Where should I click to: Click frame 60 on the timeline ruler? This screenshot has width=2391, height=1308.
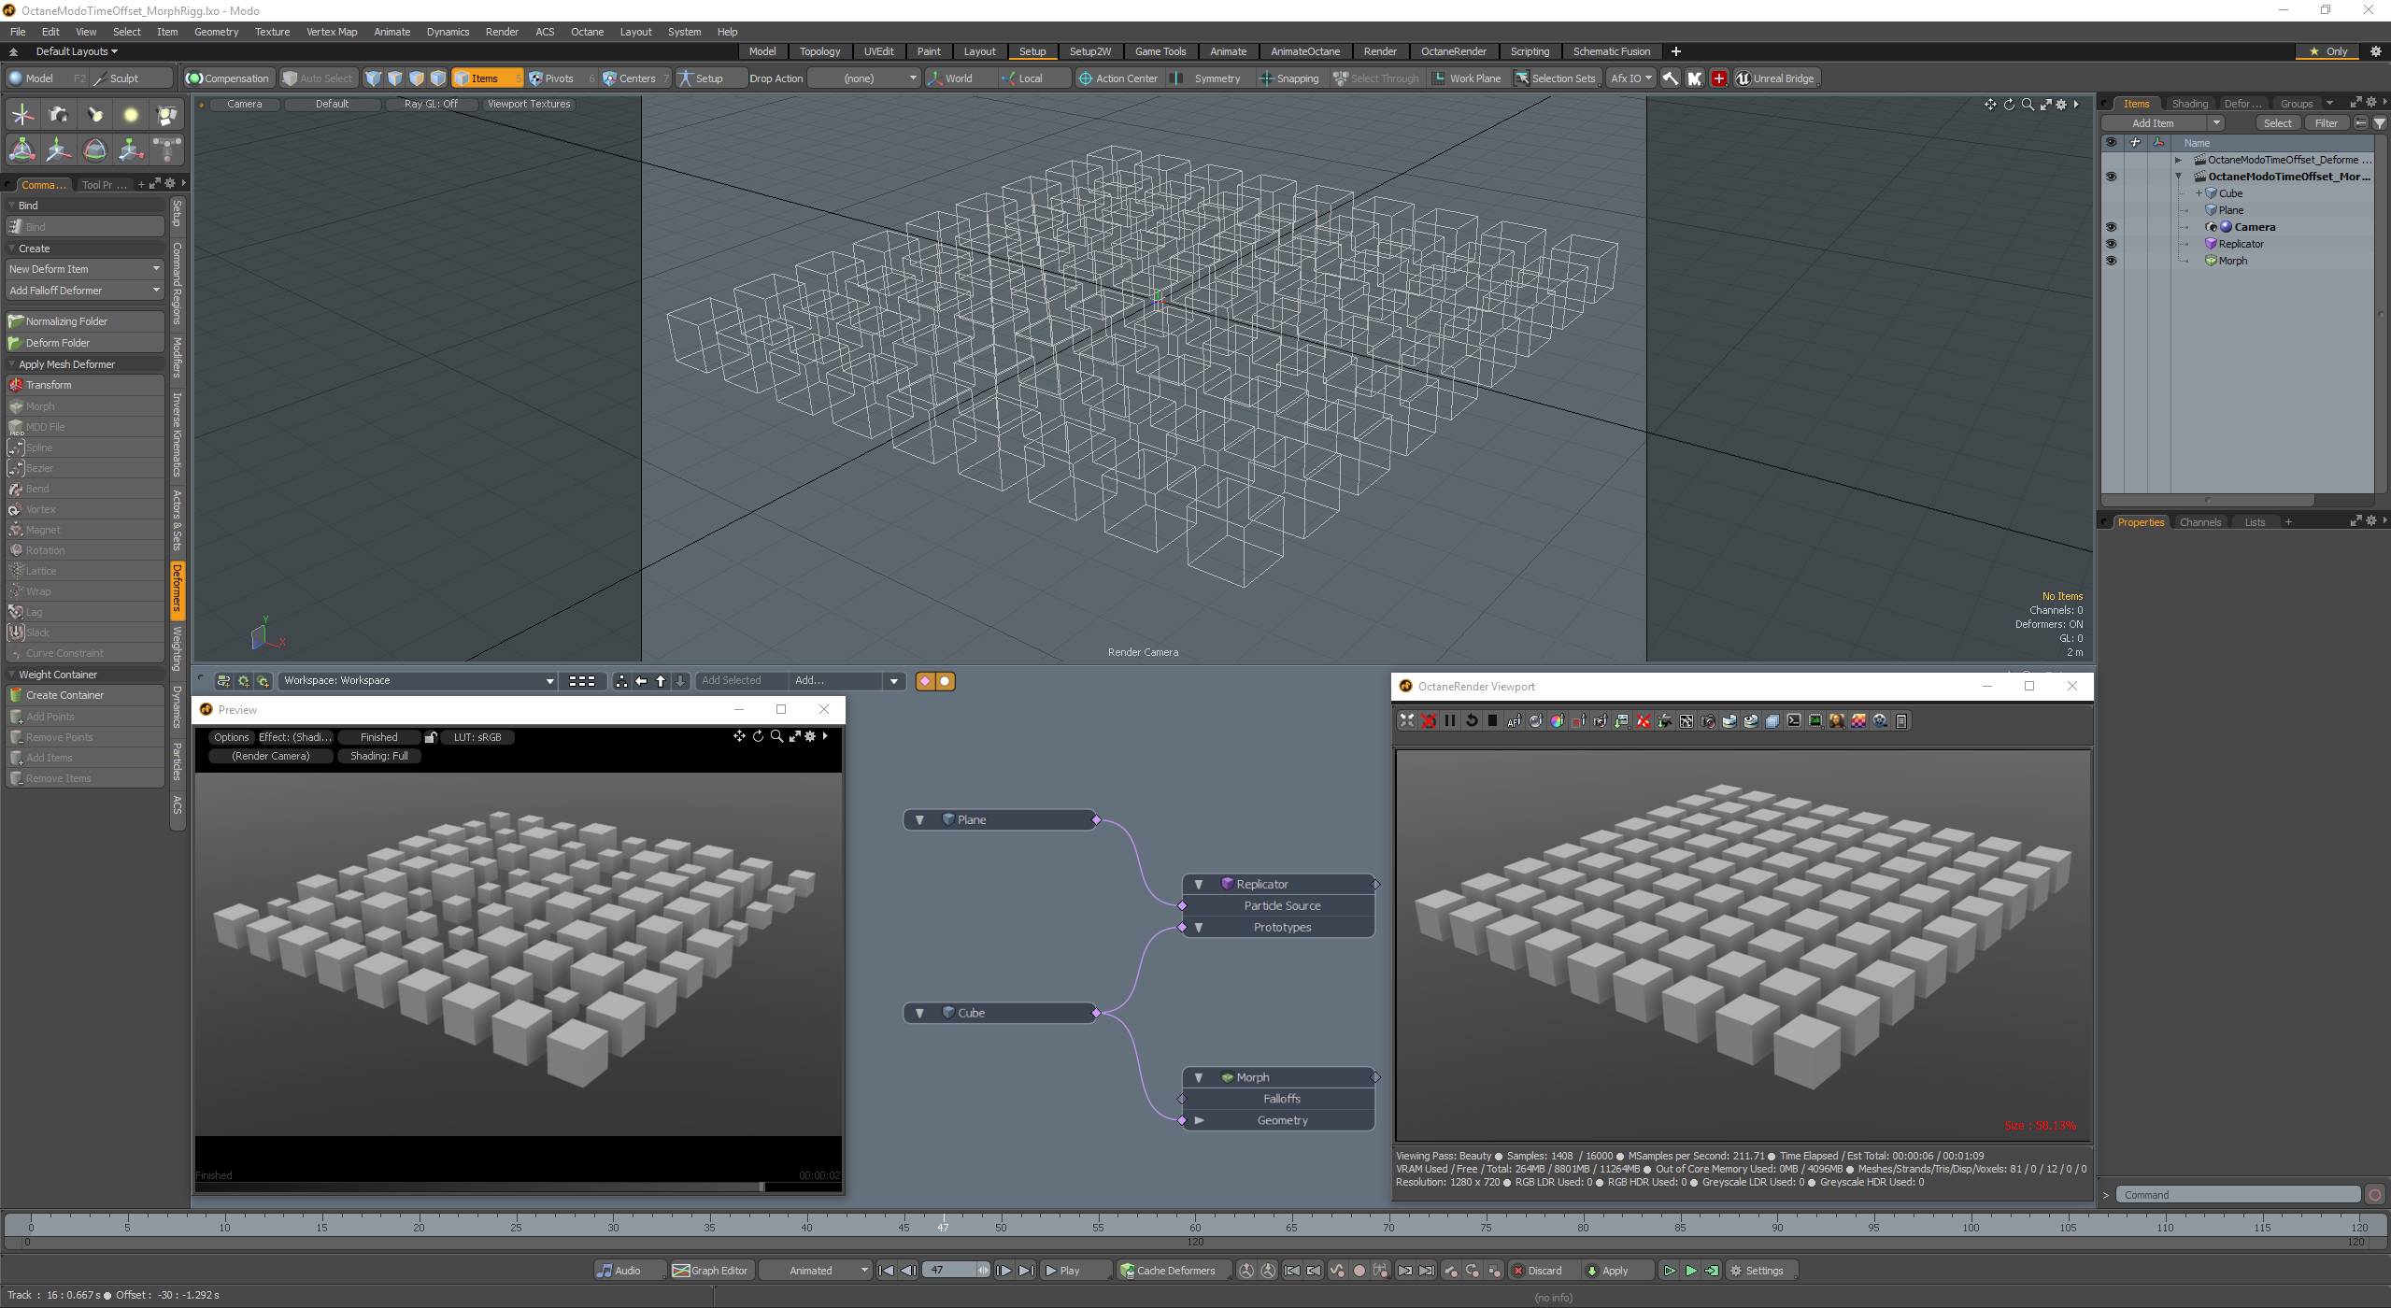point(1195,1227)
